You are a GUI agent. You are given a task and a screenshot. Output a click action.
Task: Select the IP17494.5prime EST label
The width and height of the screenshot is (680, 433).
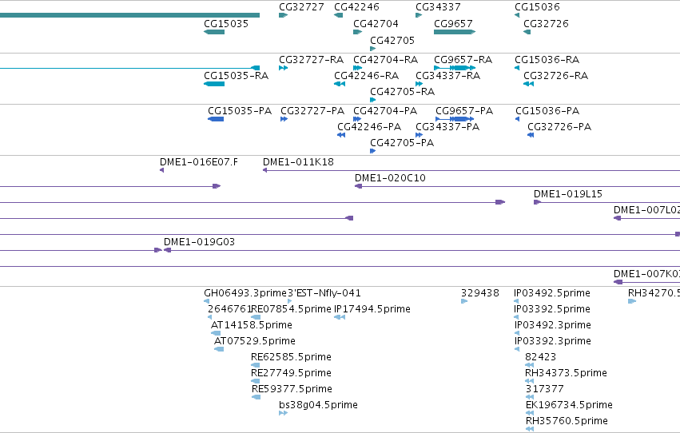coord(372,309)
